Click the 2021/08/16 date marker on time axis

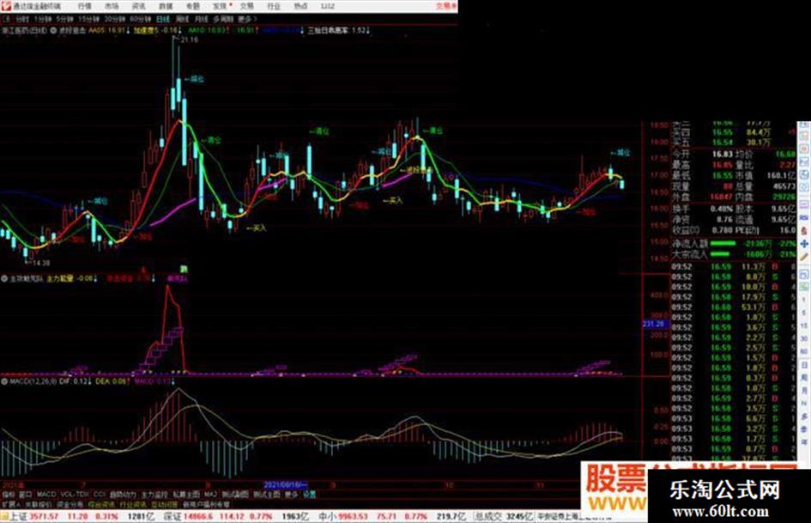(x=286, y=485)
